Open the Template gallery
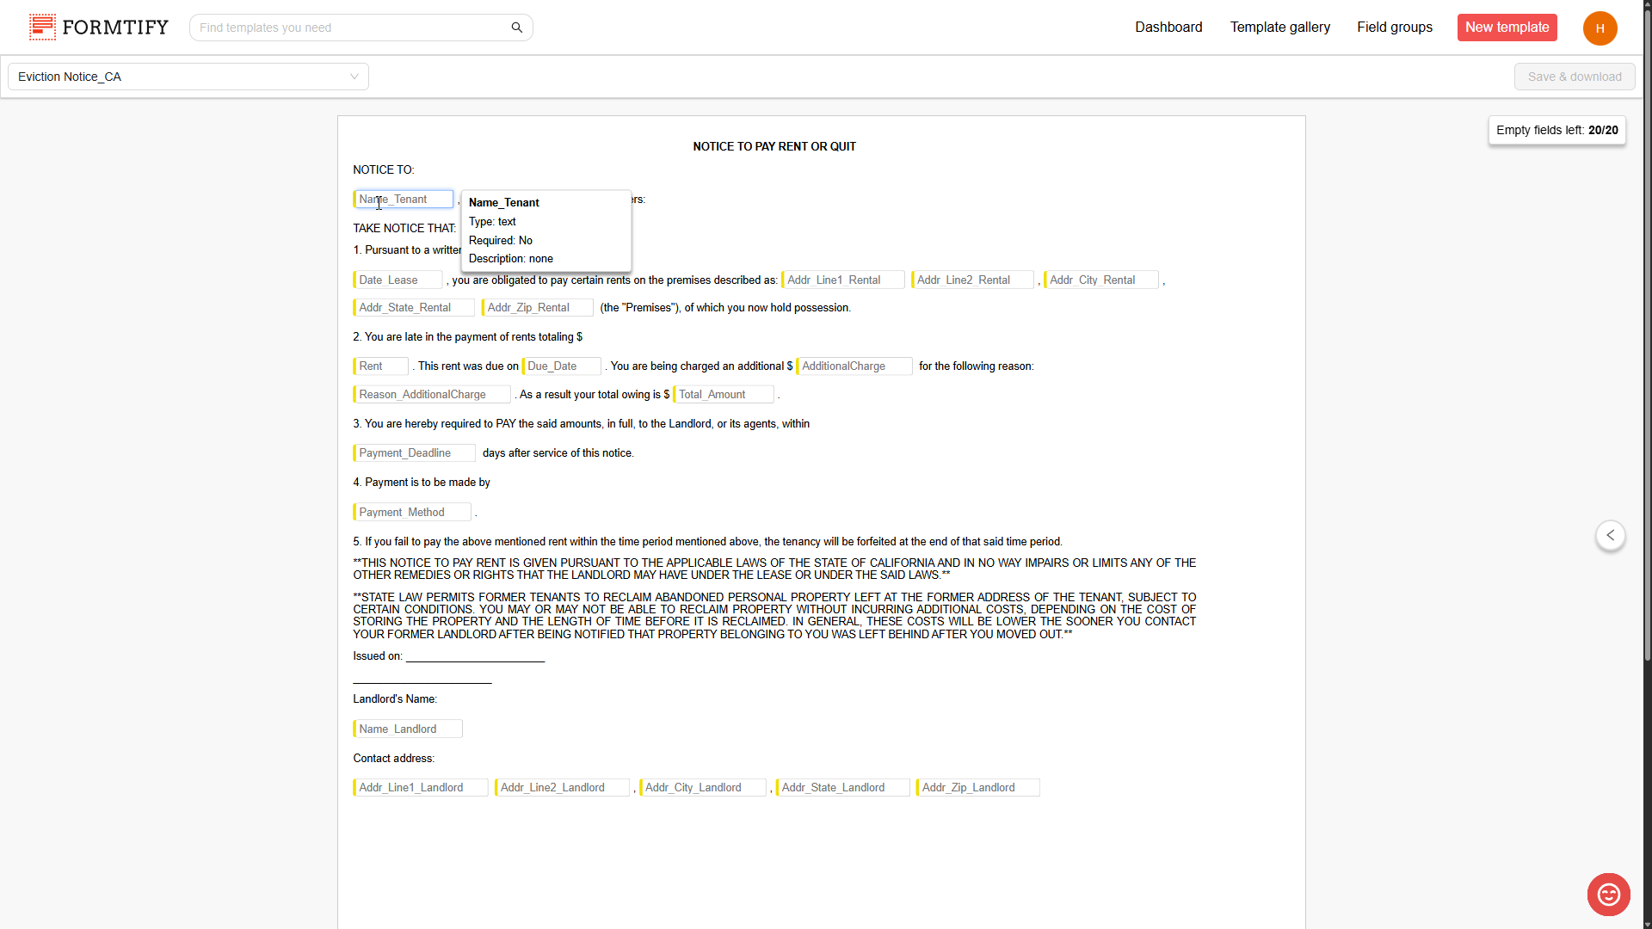The height and width of the screenshot is (929, 1652). pyautogui.click(x=1279, y=28)
